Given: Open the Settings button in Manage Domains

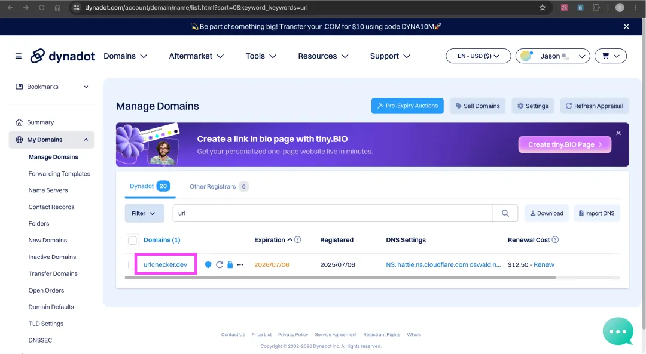Looking at the screenshot, I should point(533,106).
